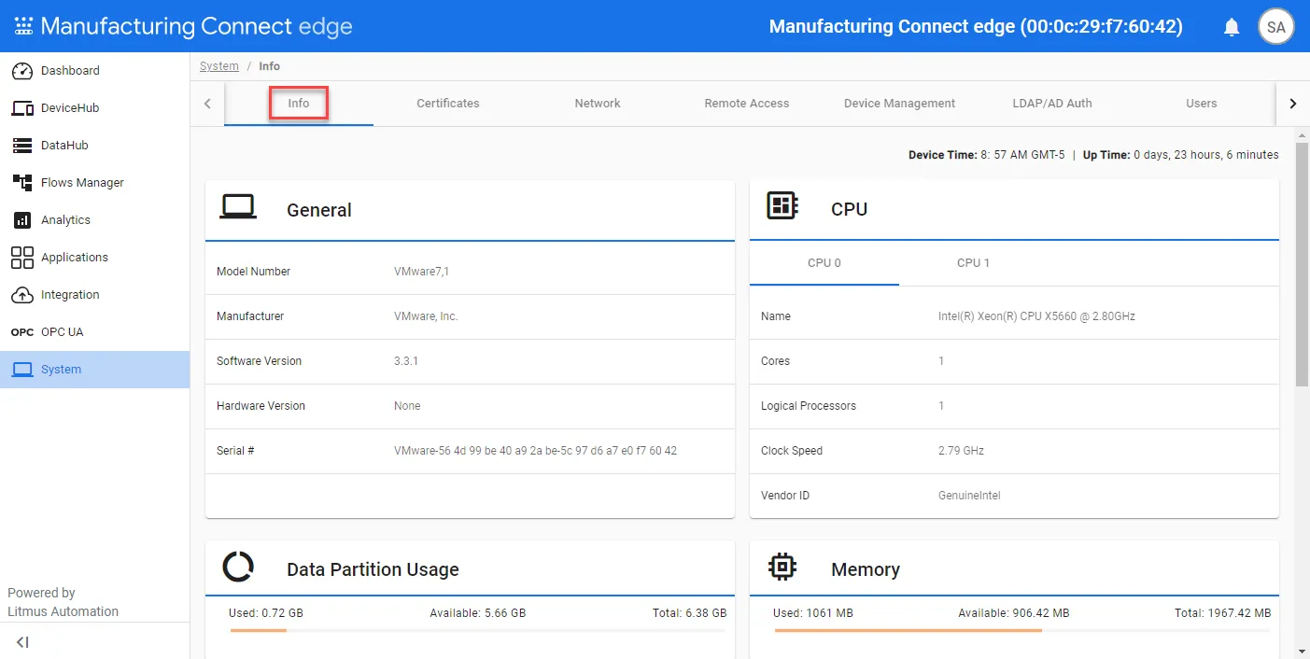Screen dimensions: 1310x659
Task: Click the CPU card chip icon
Action: pos(782,205)
